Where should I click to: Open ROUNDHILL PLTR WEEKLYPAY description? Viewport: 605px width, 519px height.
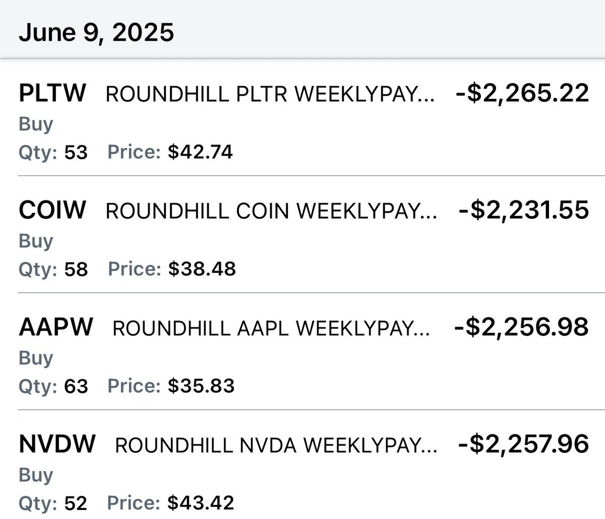pyautogui.click(x=270, y=94)
